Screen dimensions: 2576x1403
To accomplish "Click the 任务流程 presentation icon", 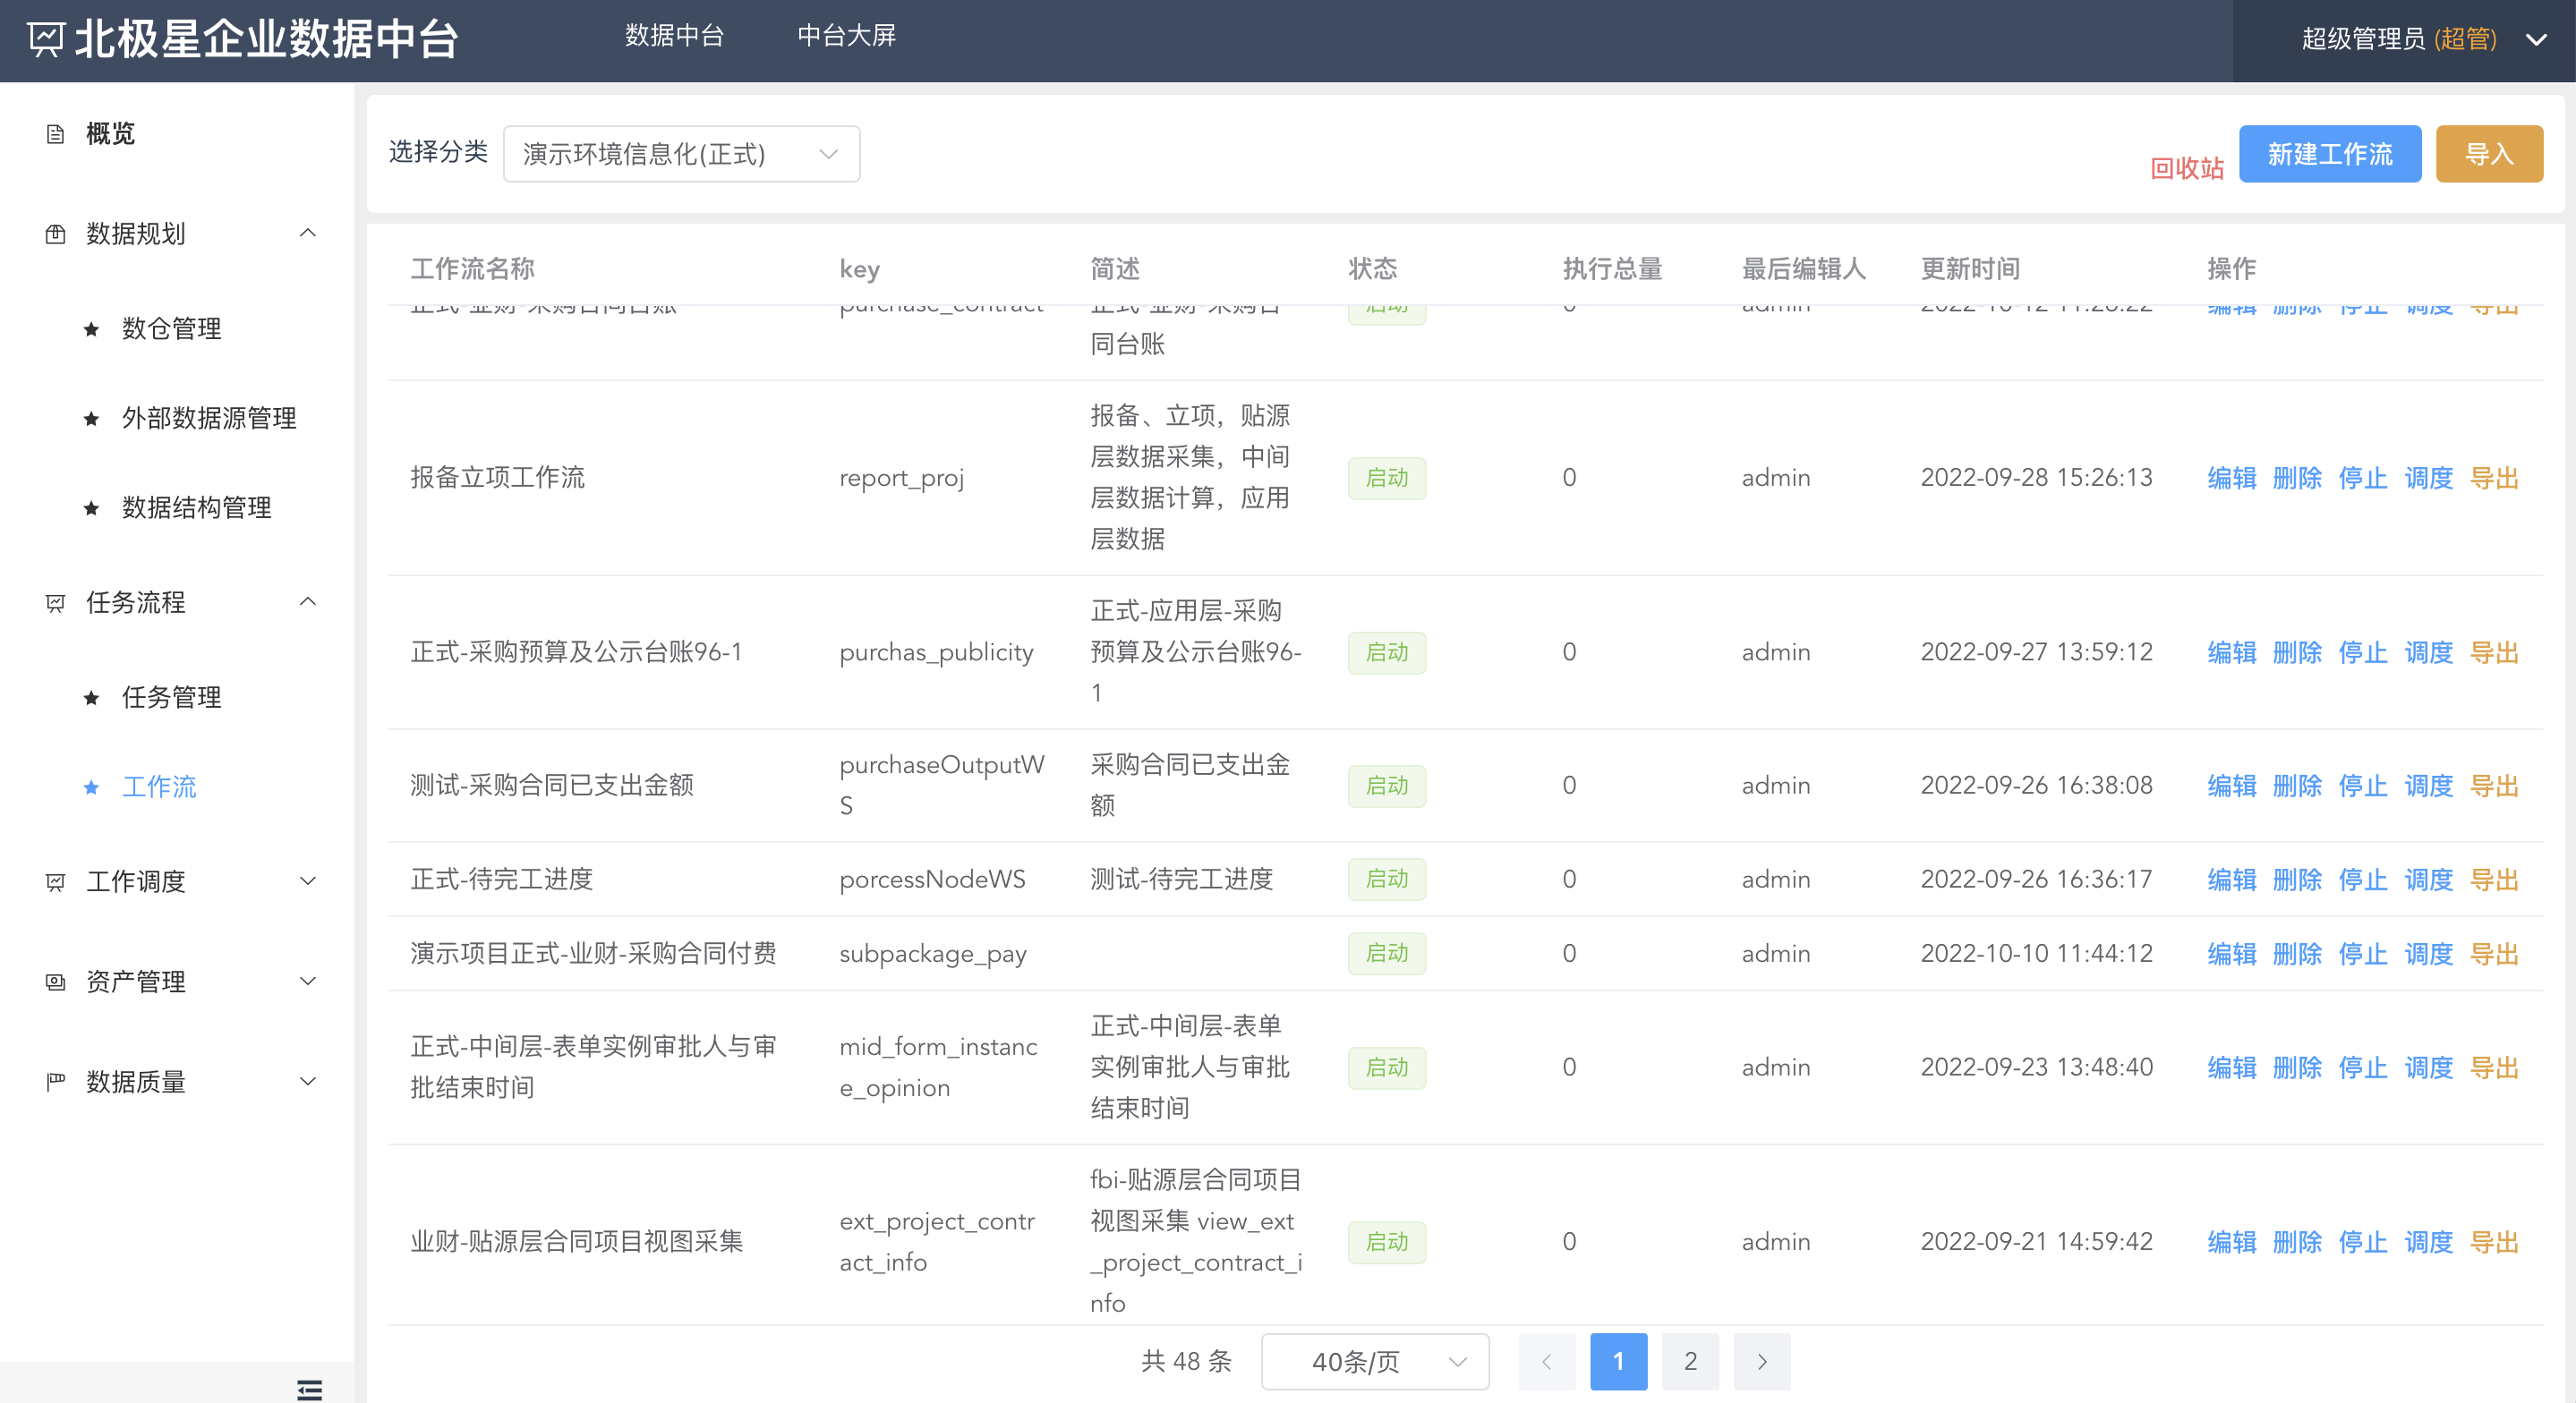I will (56, 603).
